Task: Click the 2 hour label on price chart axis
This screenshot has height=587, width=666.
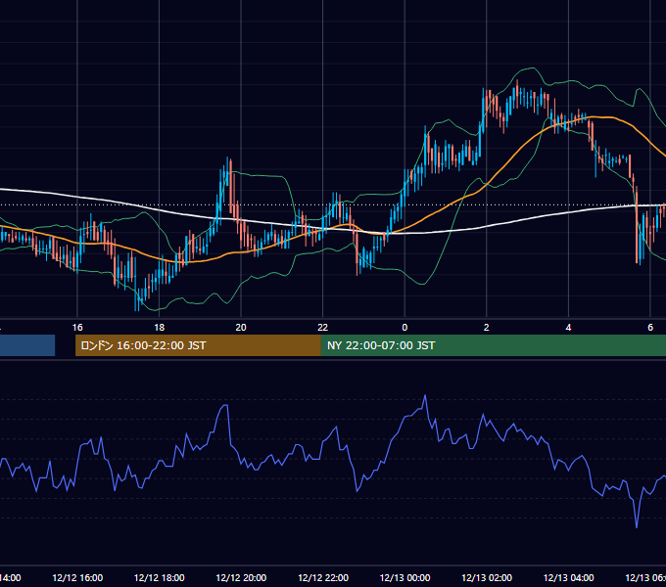Action: tap(487, 328)
